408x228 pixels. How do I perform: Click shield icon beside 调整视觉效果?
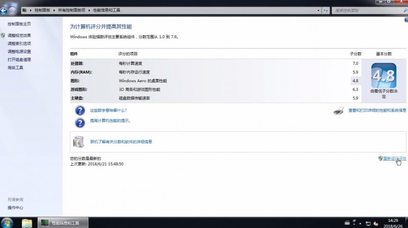3,35
